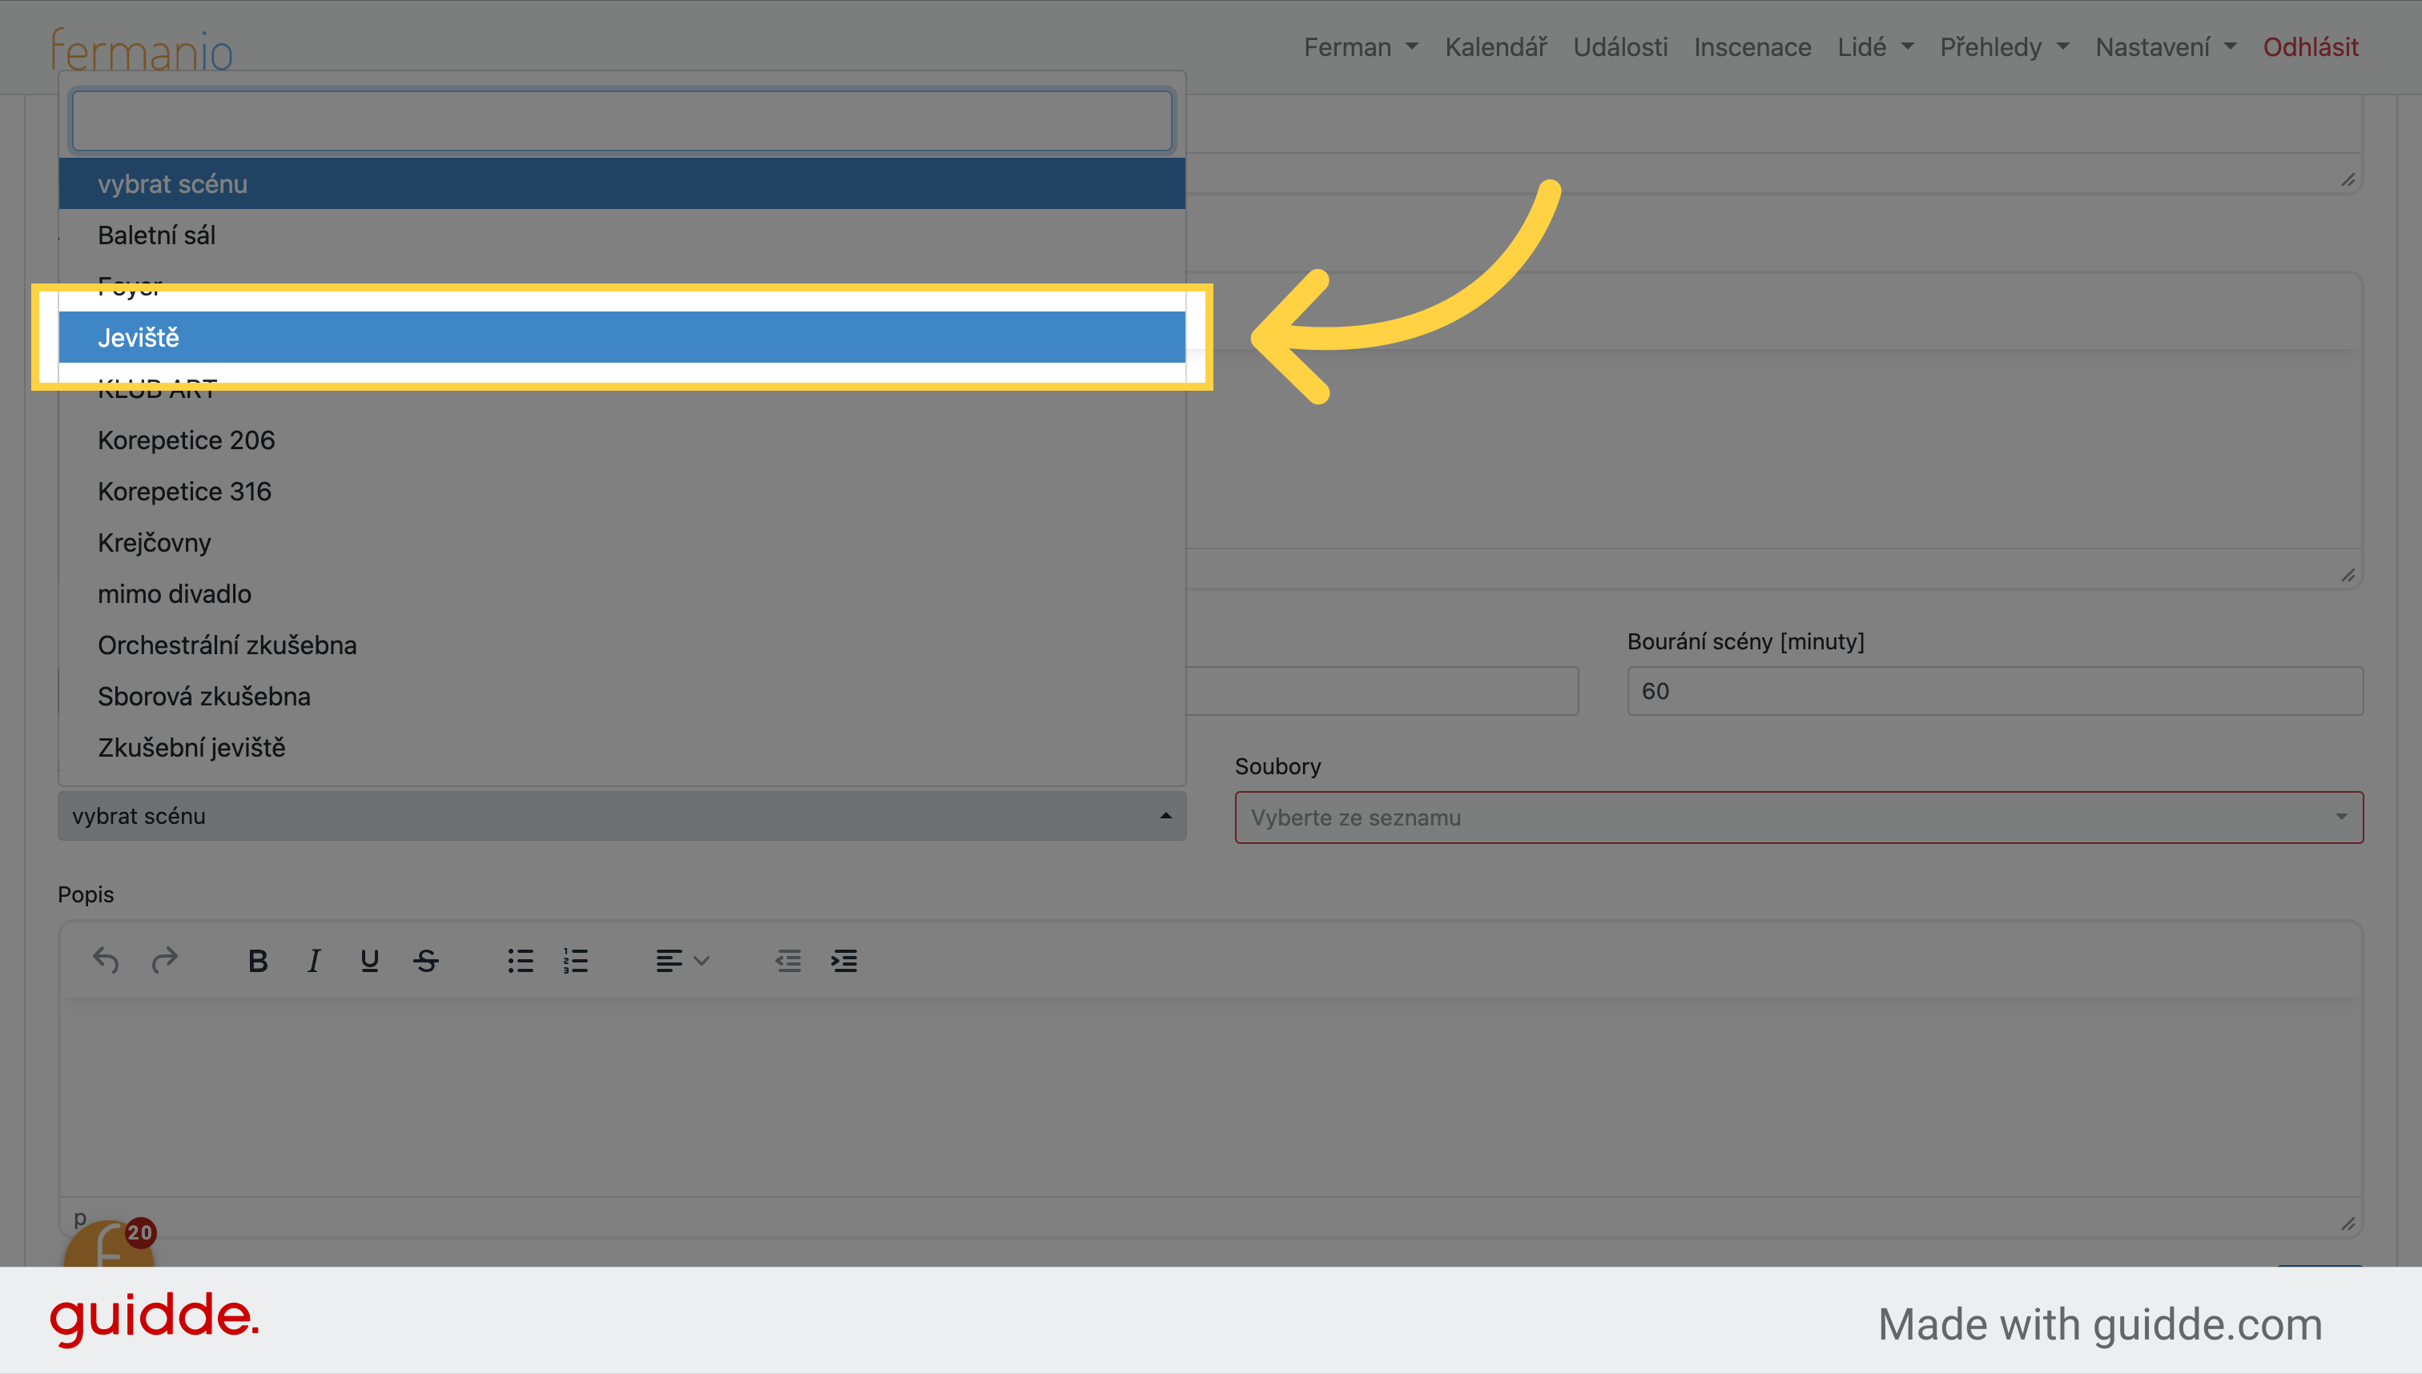
Task: Select the 'vybrat scénu' placeholder option
Action: coord(622,184)
